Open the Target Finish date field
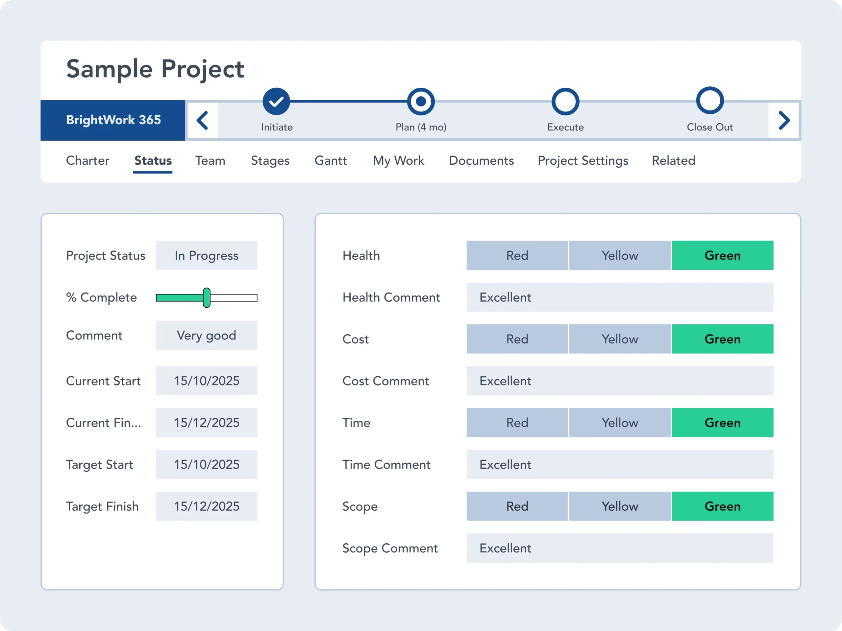This screenshot has height=631, width=842. (x=206, y=506)
